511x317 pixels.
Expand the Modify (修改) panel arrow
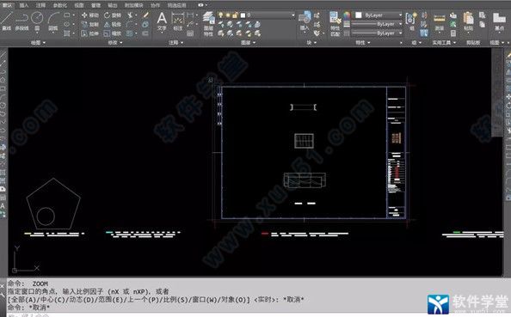tap(121, 43)
